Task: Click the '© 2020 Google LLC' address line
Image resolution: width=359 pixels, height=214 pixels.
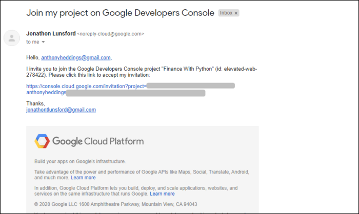Action: (115, 204)
